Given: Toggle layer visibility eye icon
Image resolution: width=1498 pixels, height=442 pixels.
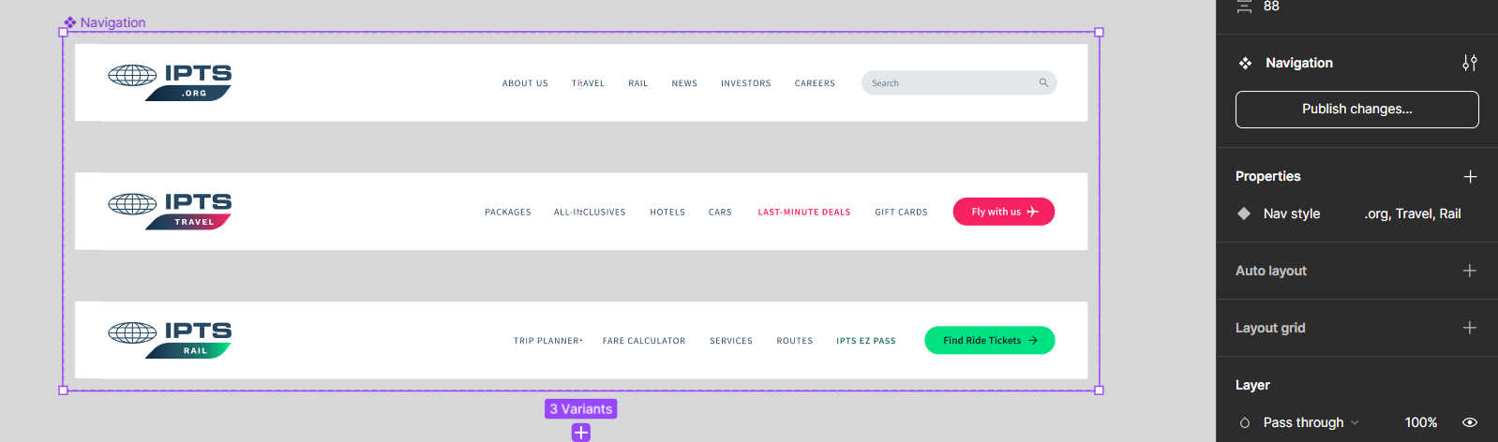Looking at the screenshot, I should 1469,422.
